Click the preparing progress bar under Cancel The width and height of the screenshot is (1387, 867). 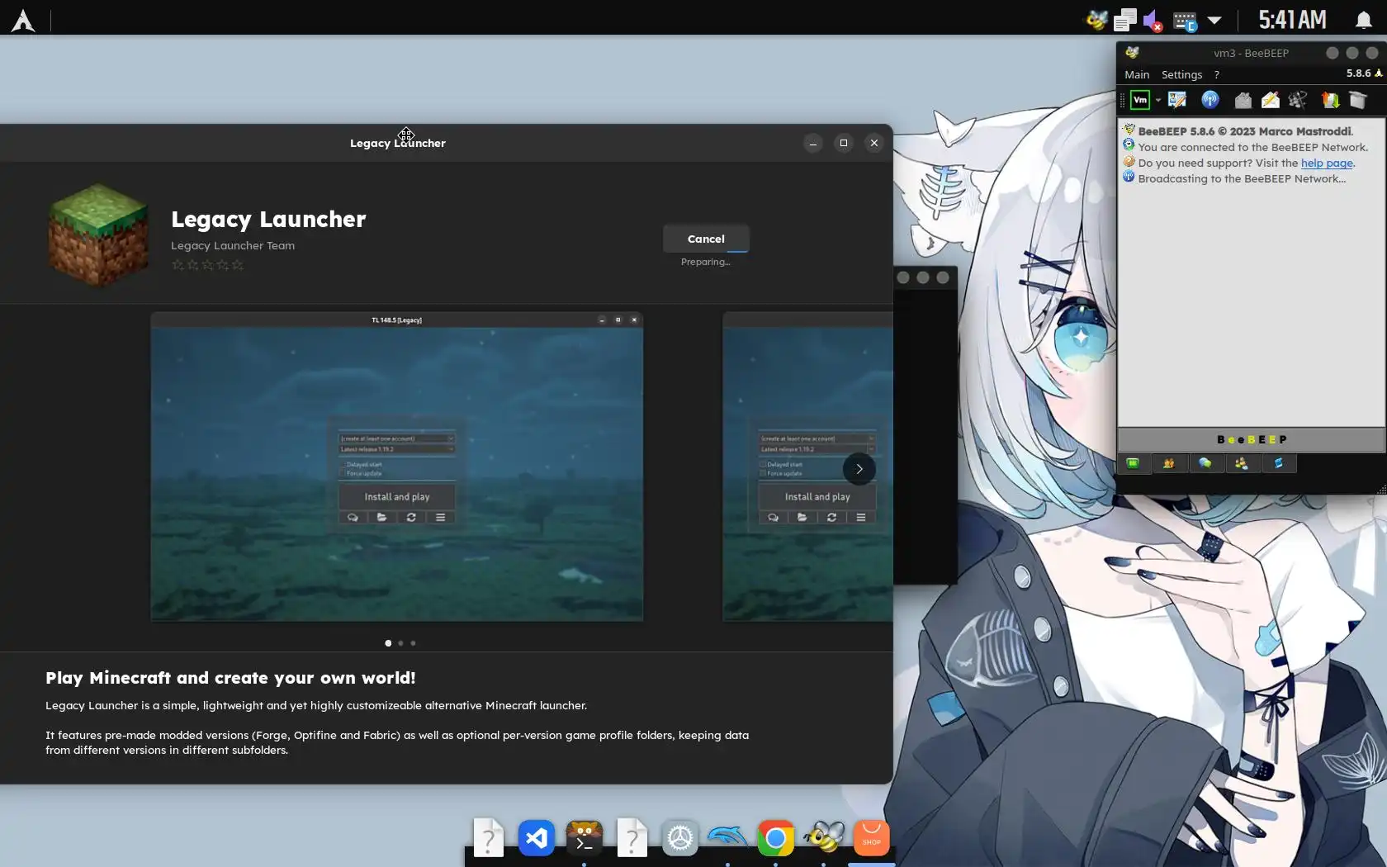706,251
